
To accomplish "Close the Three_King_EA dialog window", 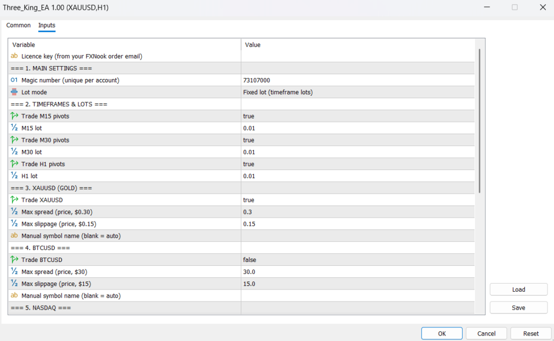I will [x=543, y=7].
